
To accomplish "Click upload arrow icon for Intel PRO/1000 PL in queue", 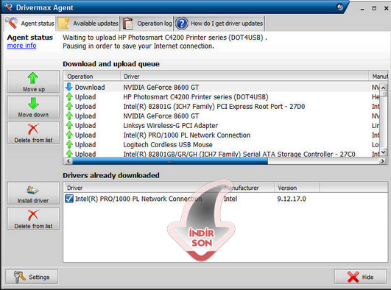I will (69, 135).
